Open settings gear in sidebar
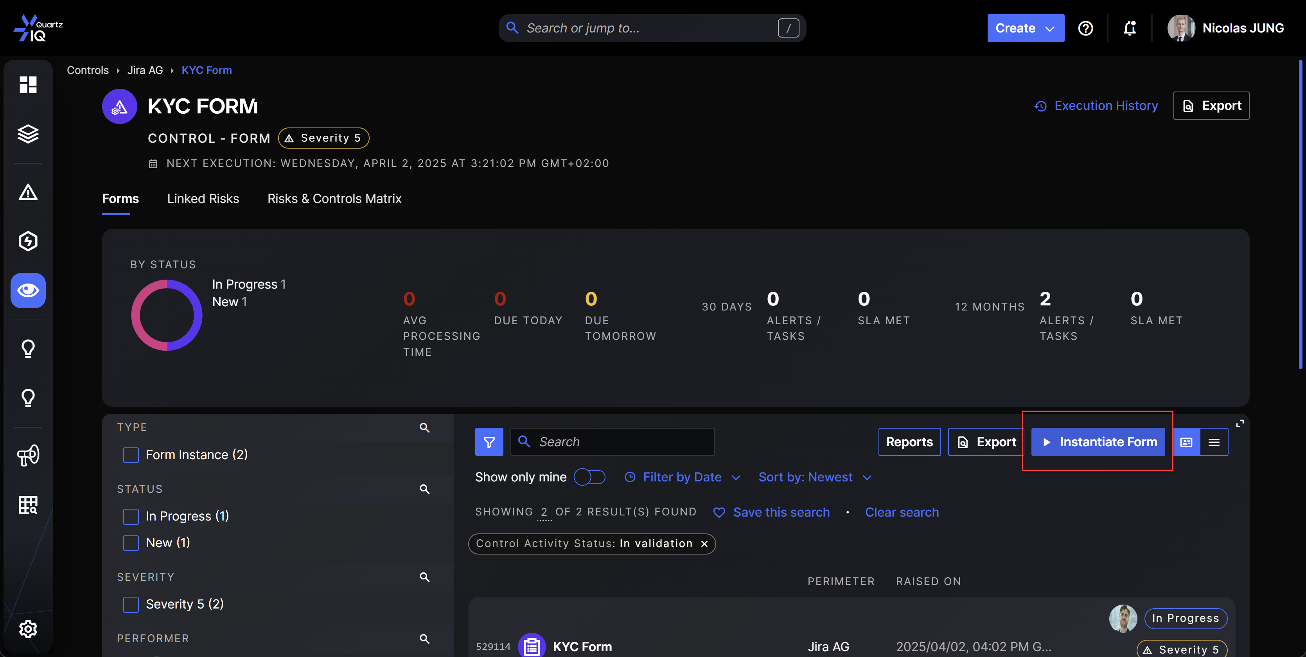Image resolution: width=1306 pixels, height=657 pixels. click(28, 628)
